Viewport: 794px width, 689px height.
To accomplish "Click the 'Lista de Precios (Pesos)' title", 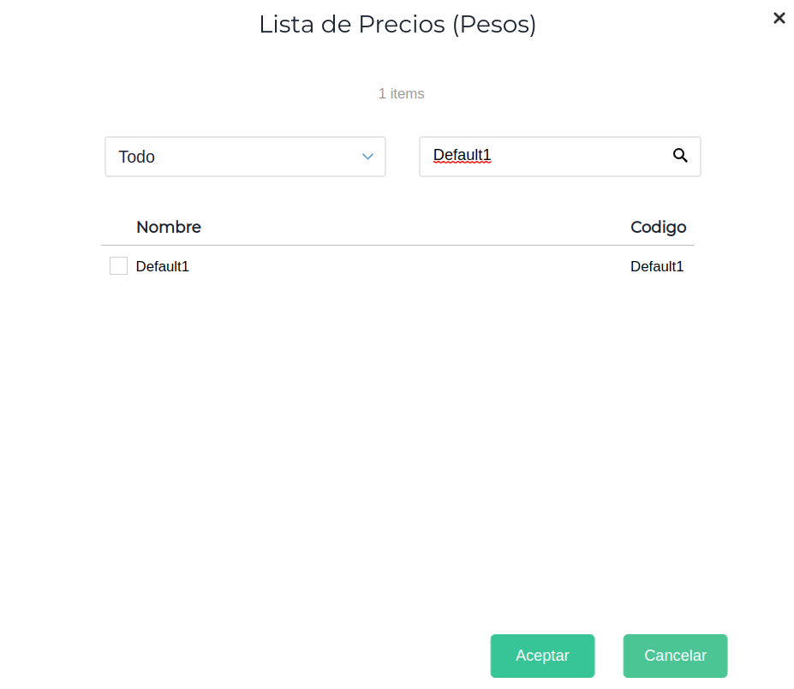I will point(397,25).
